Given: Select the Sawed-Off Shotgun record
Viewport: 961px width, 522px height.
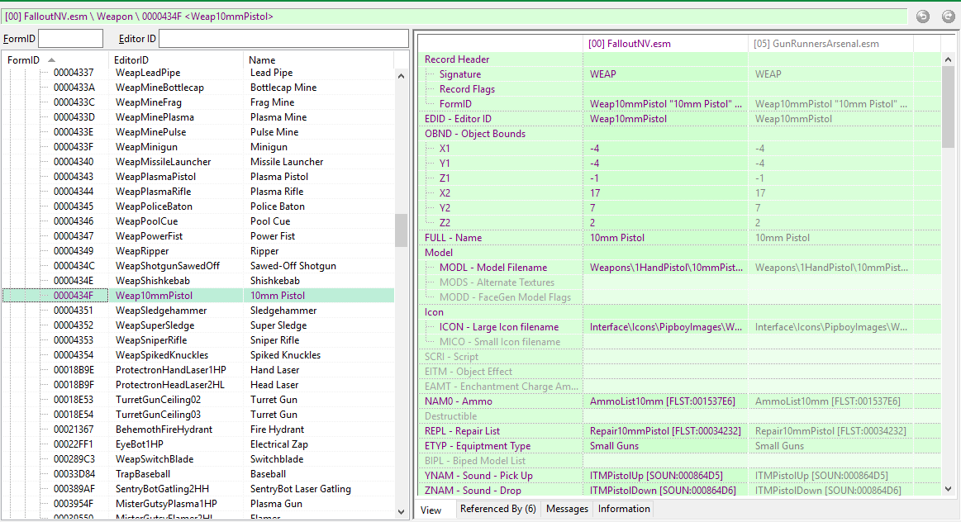Looking at the screenshot, I should [198, 266].
